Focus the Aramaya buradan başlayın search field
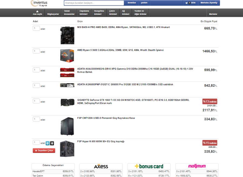Viewport: 243px width, 177px height. coord(94,3)
